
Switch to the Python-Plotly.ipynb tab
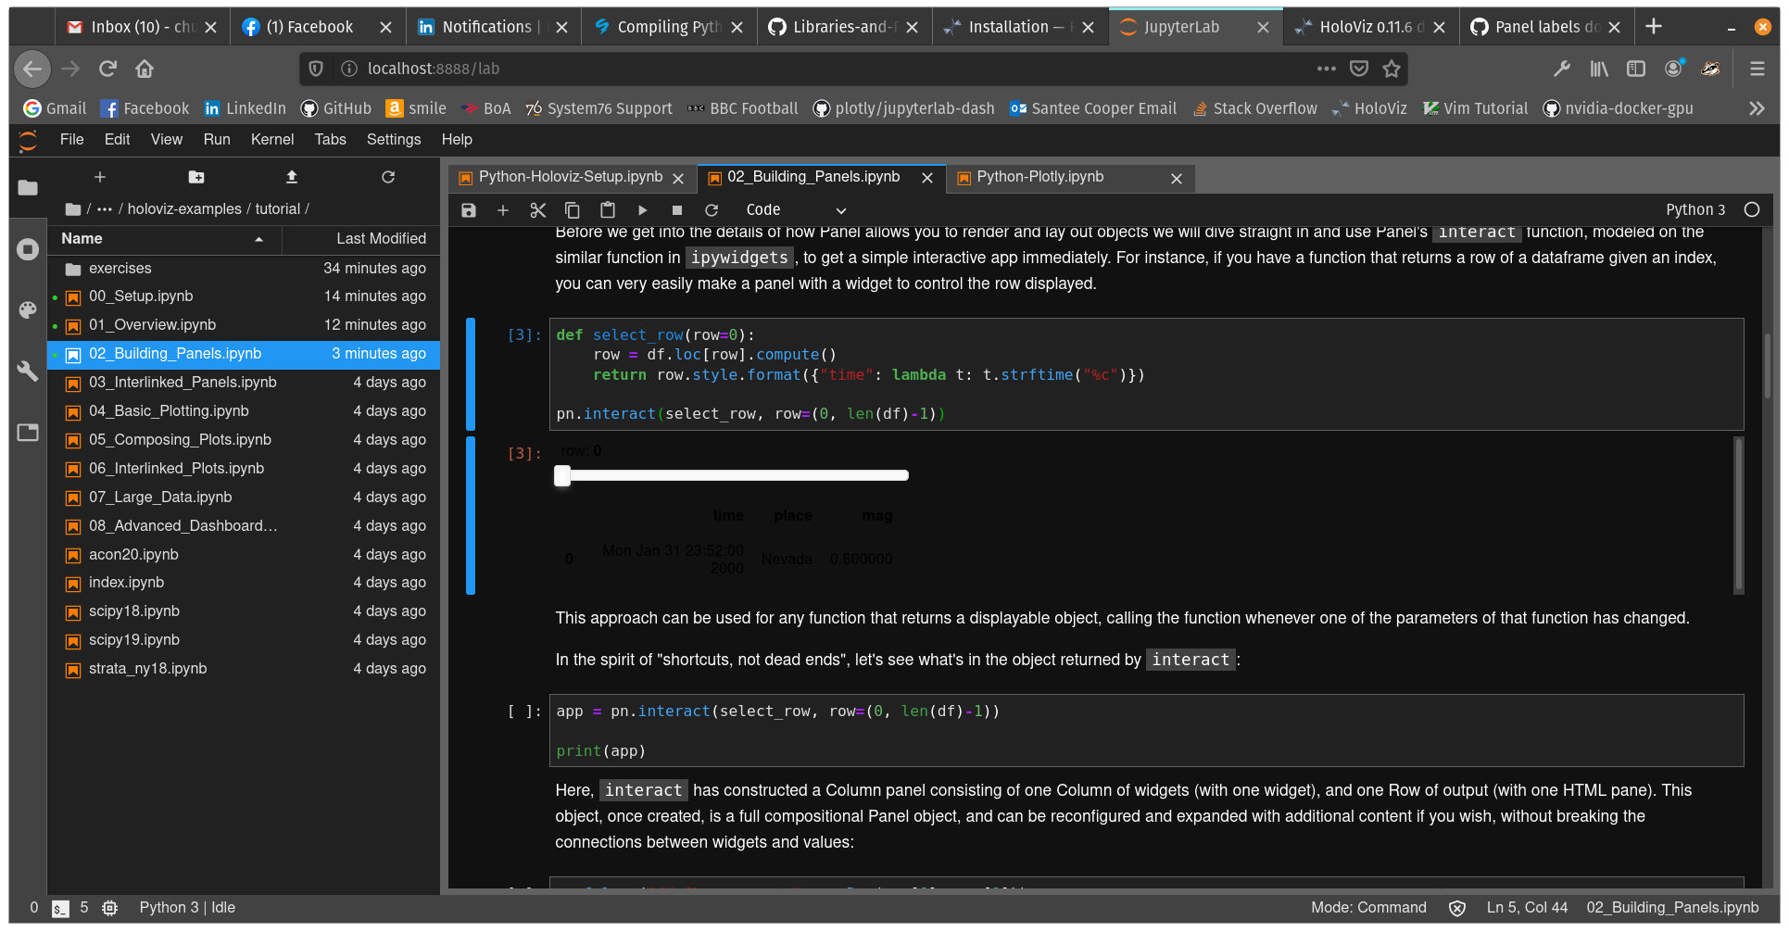tap(1040, 177)
